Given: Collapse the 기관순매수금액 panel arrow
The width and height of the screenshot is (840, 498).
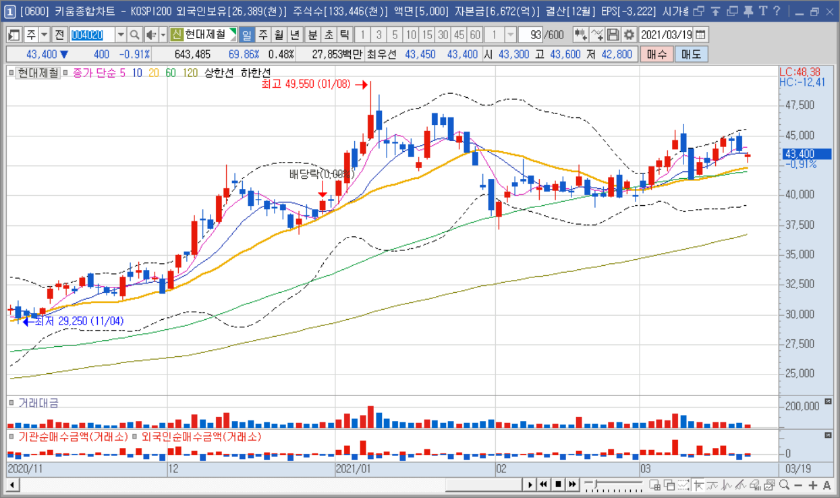Looking at the screenshot, I should click(829, 436).
